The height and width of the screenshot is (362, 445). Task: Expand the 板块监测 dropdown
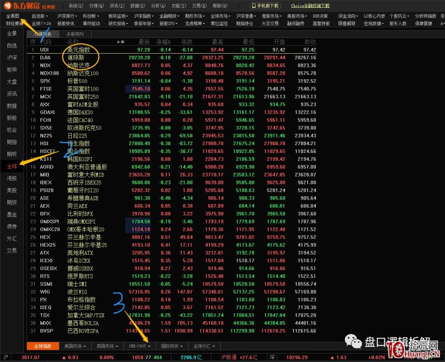pyautogui.click(x=118, y=16)
